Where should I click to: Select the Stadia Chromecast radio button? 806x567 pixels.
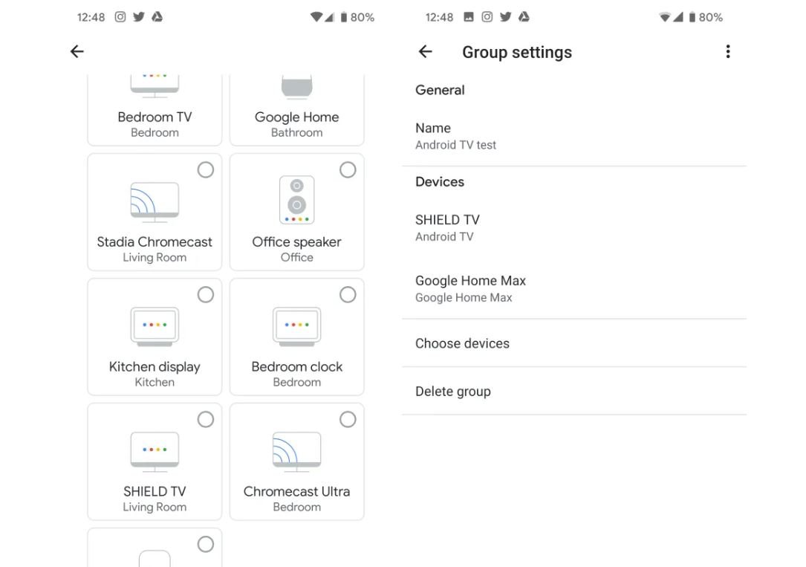(x=206, y=170)
